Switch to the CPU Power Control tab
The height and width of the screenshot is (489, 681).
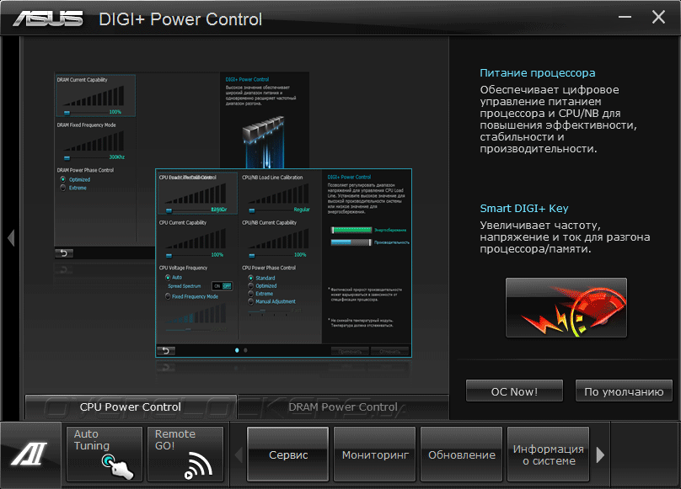tap(131, 407)
